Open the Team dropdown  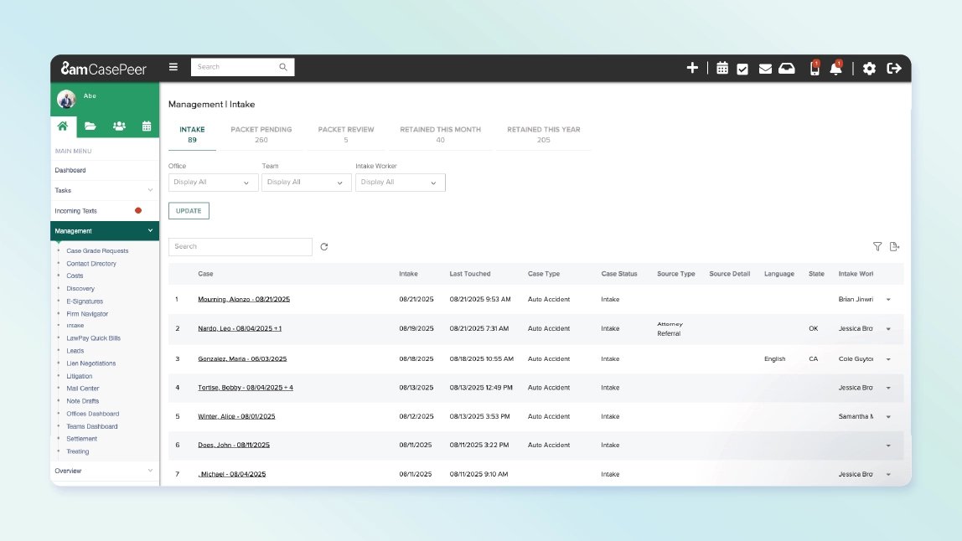point(306,183)
